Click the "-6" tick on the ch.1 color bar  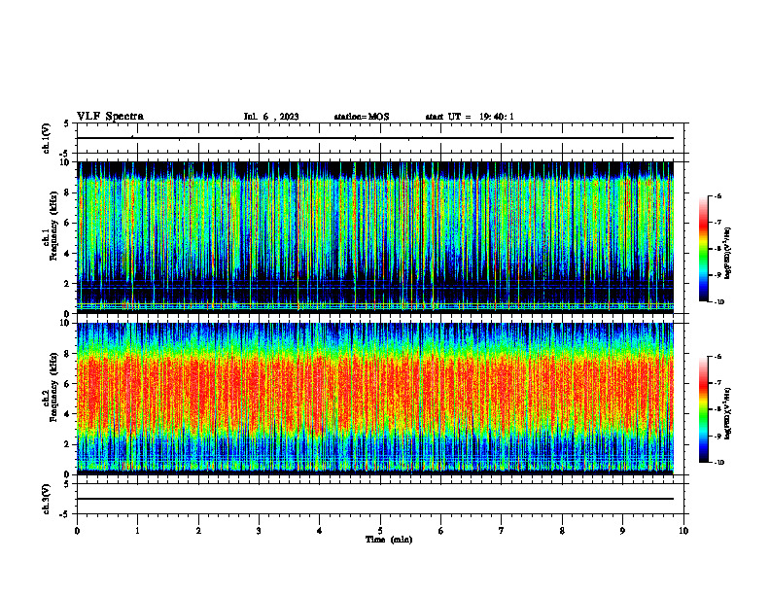coord(717,195)
